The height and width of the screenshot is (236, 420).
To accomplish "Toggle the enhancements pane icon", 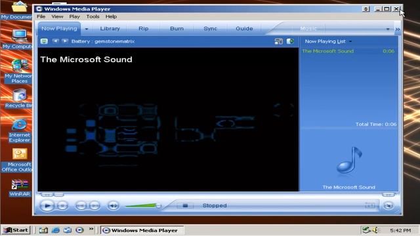I will (x=278, y=41).
